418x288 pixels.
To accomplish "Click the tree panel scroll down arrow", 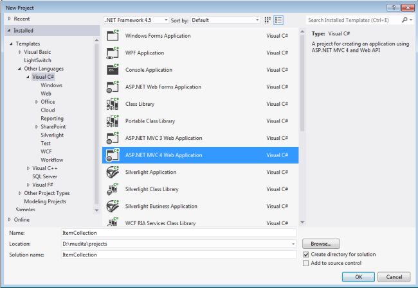I will click(x=96, y=210).
